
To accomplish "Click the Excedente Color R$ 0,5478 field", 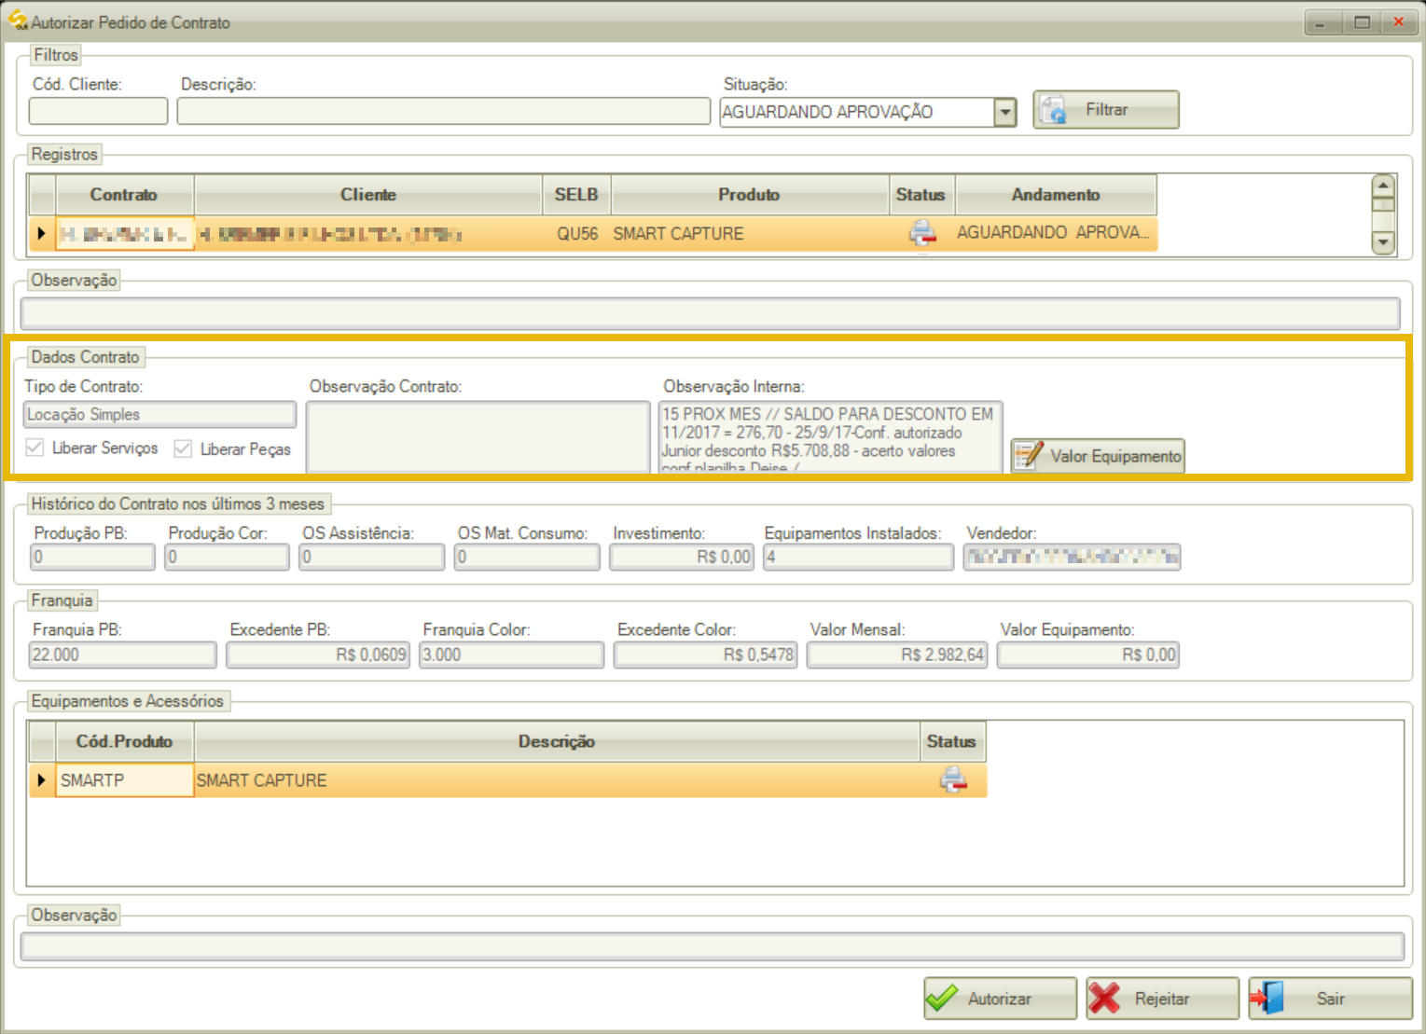I will [x=705, y=655].
